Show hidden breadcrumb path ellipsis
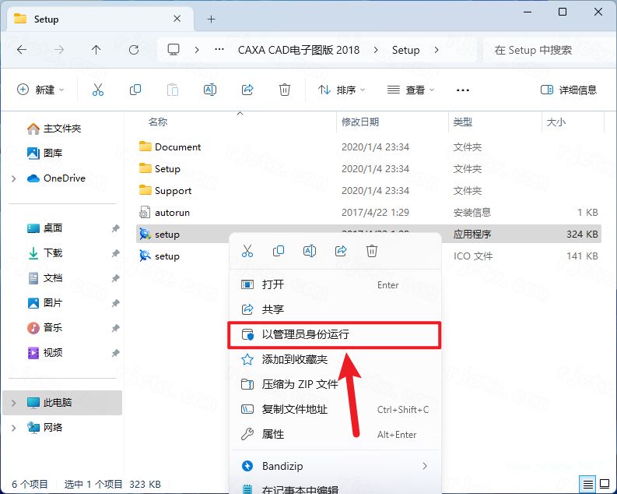The image size is (617, 494). (219, 50)
